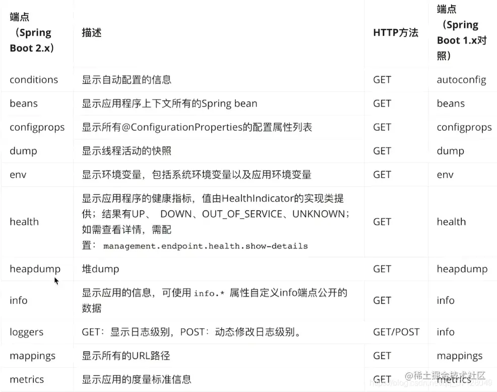Click the '显示线程活动的快照' description
This screenshot has width=497, height=392.
[127, 151]
